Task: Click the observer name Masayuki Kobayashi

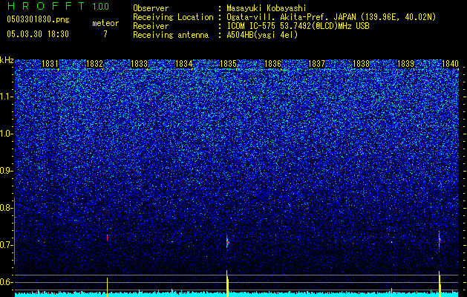Action: (267, 8)
